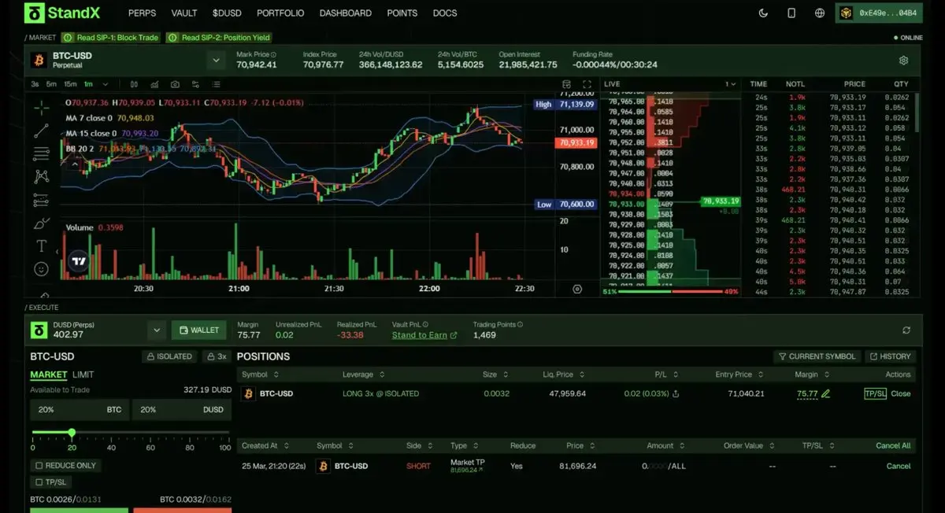945x513 pixels.
Task: Take a chart snapshot with camera icon
Action: pyautogui.click(x=175, y=84)
